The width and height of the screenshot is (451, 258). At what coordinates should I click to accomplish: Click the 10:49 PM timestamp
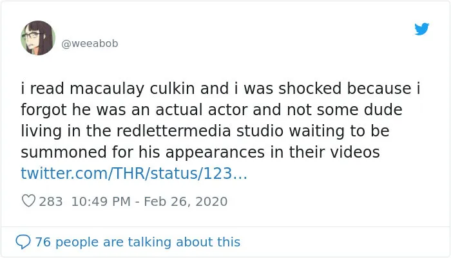click(x=101, y=201)
